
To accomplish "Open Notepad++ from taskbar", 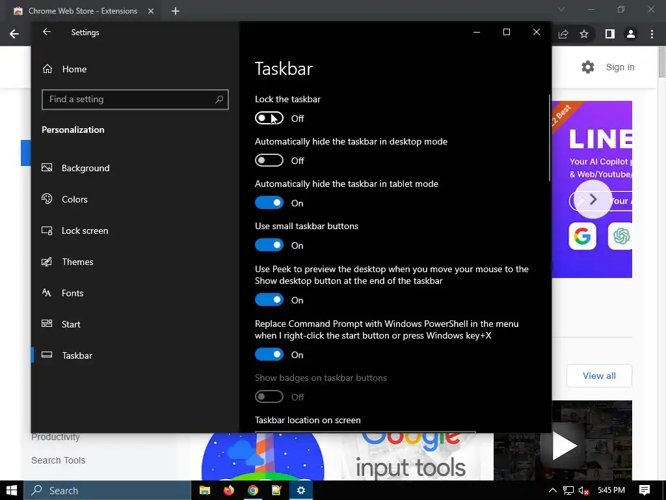I will point(276,490).
